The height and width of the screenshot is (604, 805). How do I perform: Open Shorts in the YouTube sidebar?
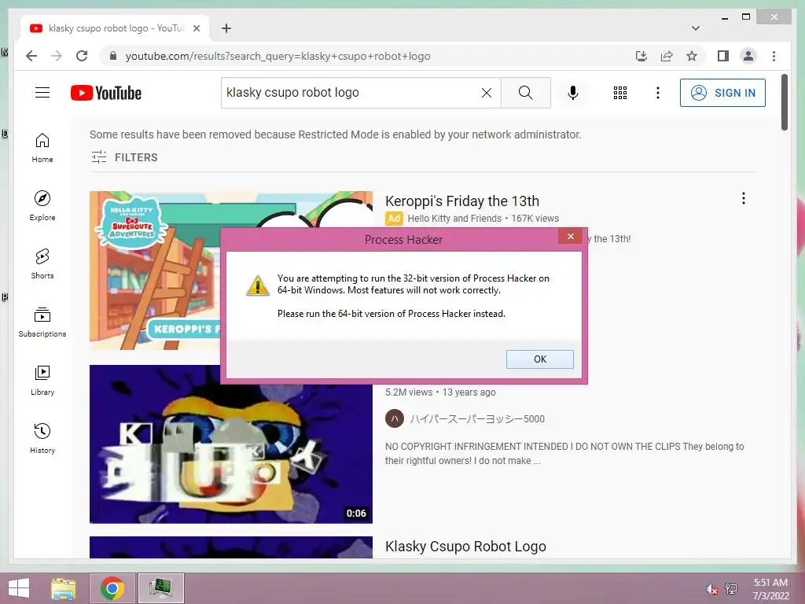click(x=42, y=264)
